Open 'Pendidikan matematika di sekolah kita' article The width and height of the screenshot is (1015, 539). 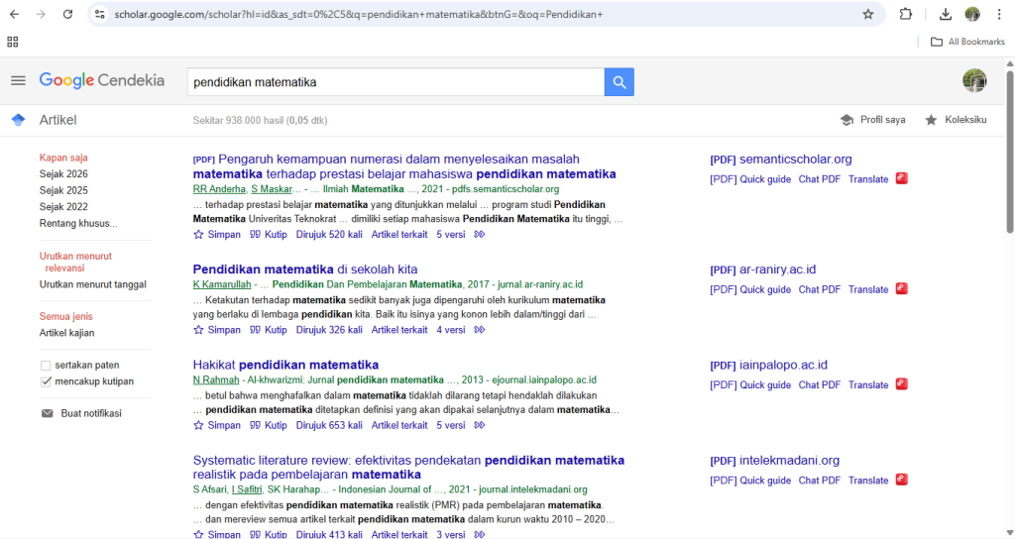click(x=305, y=269)
